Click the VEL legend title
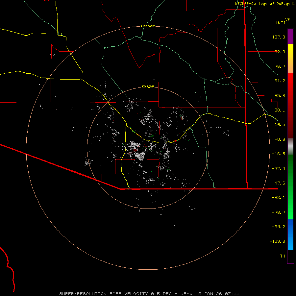 coord(289,20)
